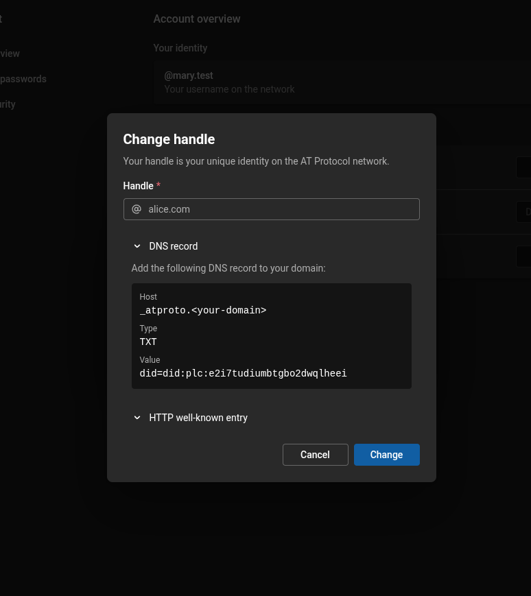Click the @ symbol in the Handle field
Viewport: 531px width, 596px height.
point(137,209)
